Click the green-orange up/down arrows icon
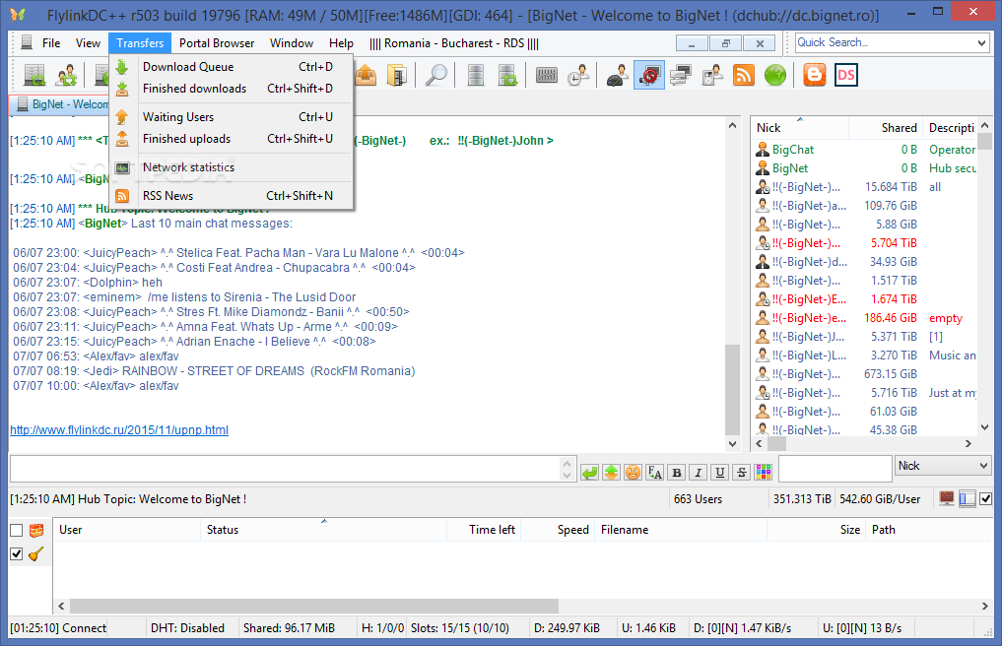The image size is (1002, 646). [x=612, y=473]
